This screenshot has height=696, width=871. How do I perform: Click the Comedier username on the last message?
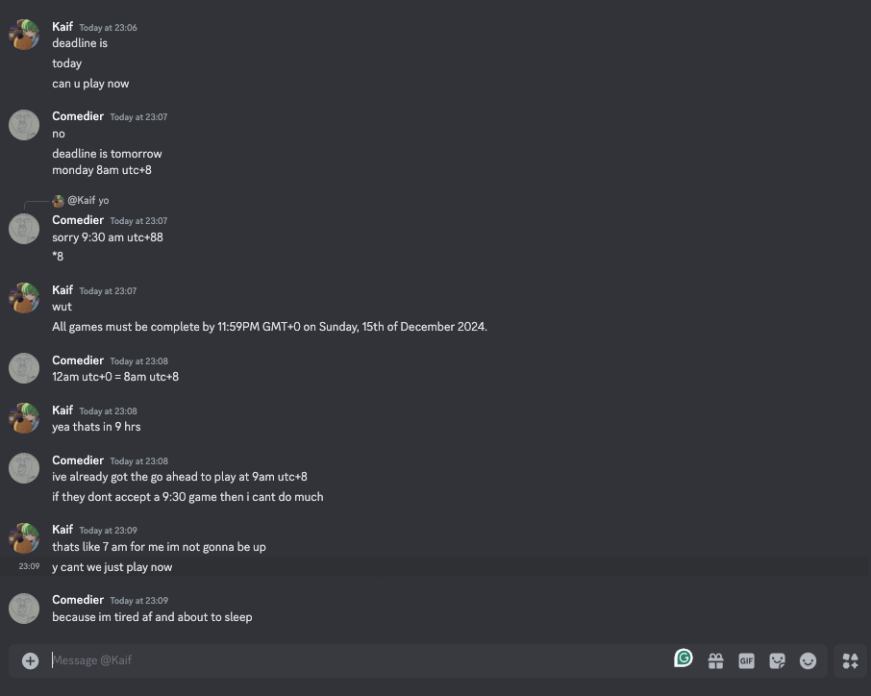tap(78, 600)
